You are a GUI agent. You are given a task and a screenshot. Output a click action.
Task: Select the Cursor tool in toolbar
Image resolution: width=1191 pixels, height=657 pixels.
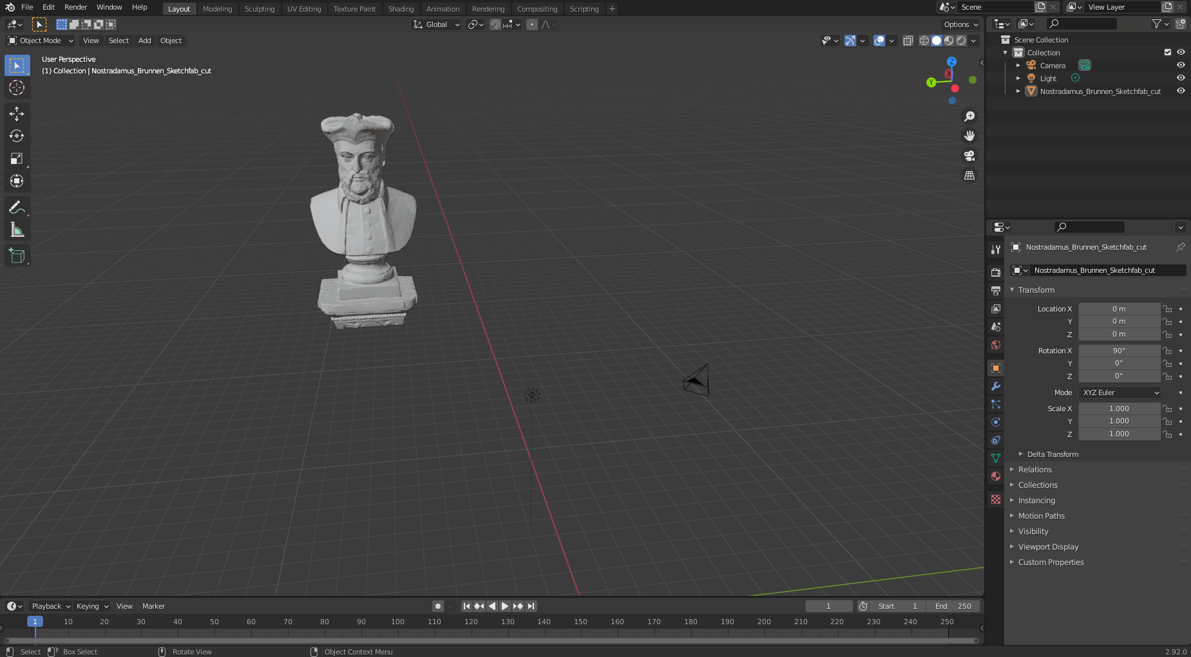17,88
